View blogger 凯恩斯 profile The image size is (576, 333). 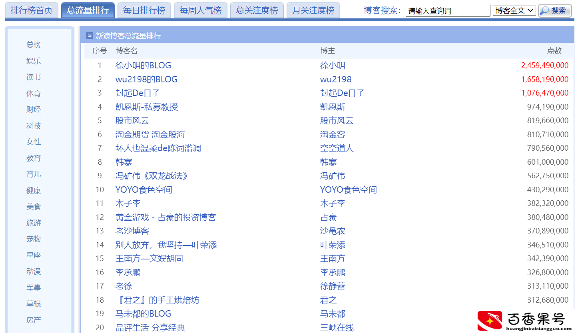tap(333, 107)
